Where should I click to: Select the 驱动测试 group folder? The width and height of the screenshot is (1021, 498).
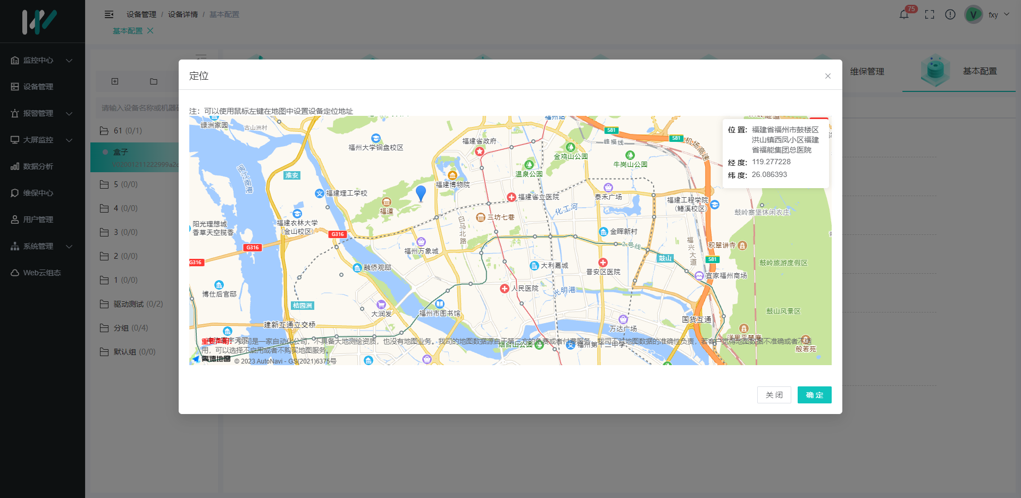pyautogui.click(x=129, y=304)
